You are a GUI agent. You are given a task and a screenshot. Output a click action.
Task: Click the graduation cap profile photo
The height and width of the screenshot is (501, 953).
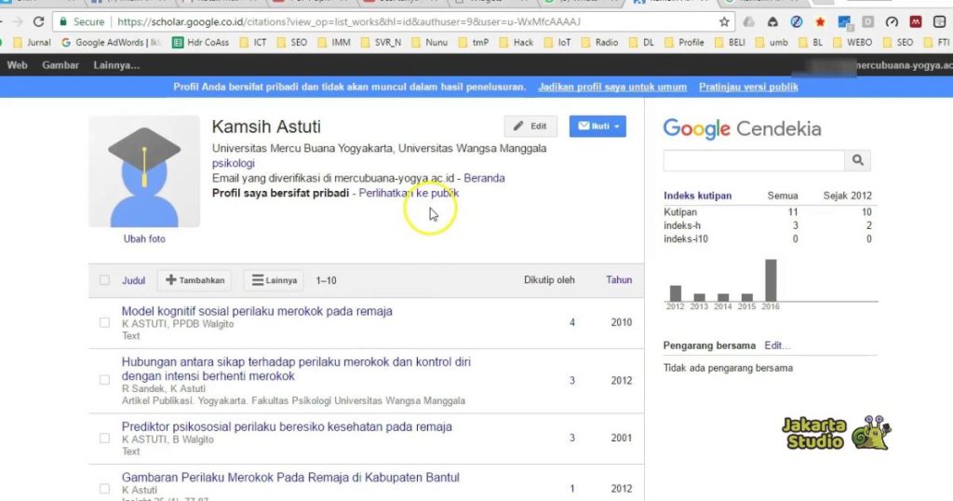(143, 171)
